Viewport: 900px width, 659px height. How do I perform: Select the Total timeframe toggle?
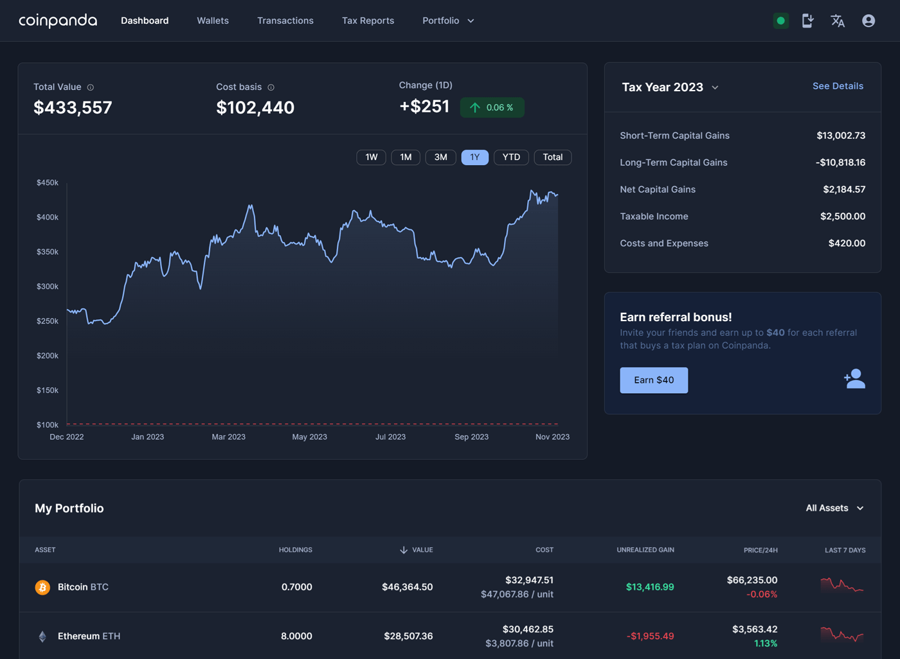click(x=552, y=157)
